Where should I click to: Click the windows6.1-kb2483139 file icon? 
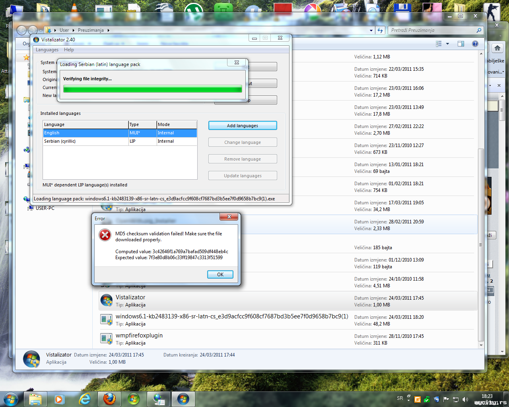click(x=106, y=320)
